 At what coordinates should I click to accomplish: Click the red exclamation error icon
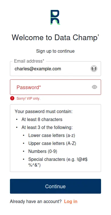click(x=12, y=98)
